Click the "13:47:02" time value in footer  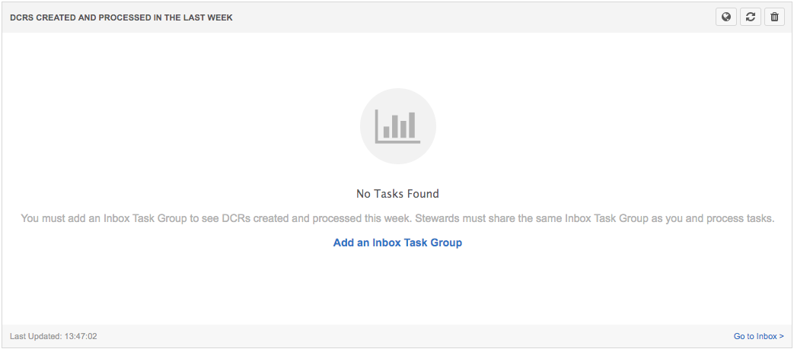coord(80,336)
